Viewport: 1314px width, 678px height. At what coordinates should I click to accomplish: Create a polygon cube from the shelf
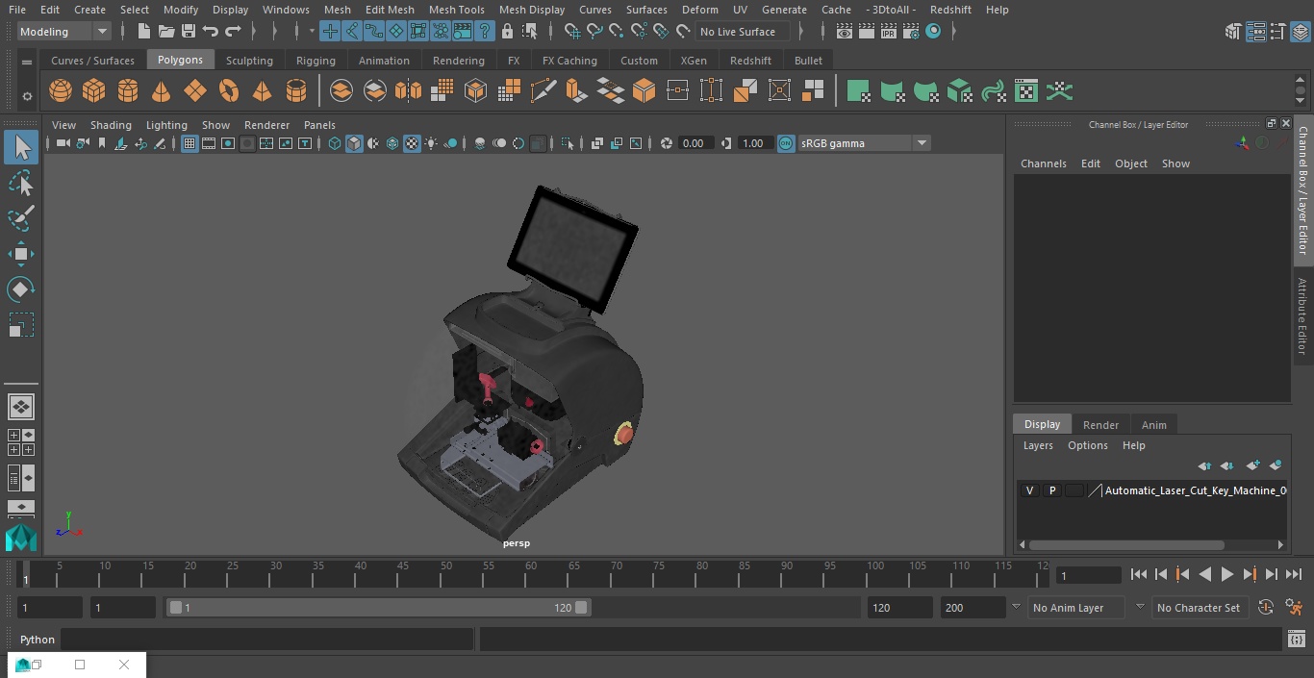[94, 91]
